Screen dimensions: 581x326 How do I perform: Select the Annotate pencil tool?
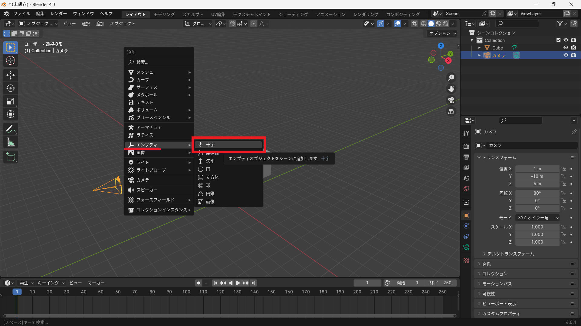[11, 129]
